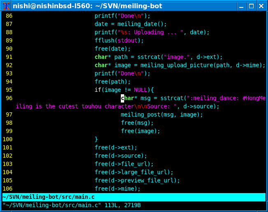Image resolution: width=268 pixels, height=212 pixels.
Task: Click the bottom message line showing 113L, 2719B
Action: click(72, 205)
